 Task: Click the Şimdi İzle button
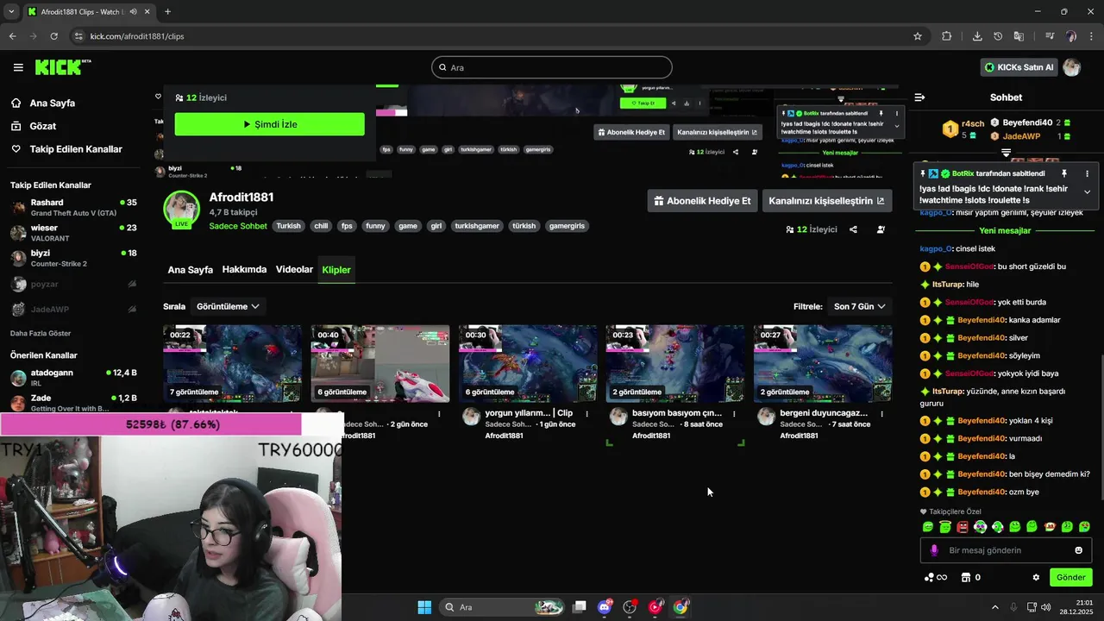tap(269, 124)
